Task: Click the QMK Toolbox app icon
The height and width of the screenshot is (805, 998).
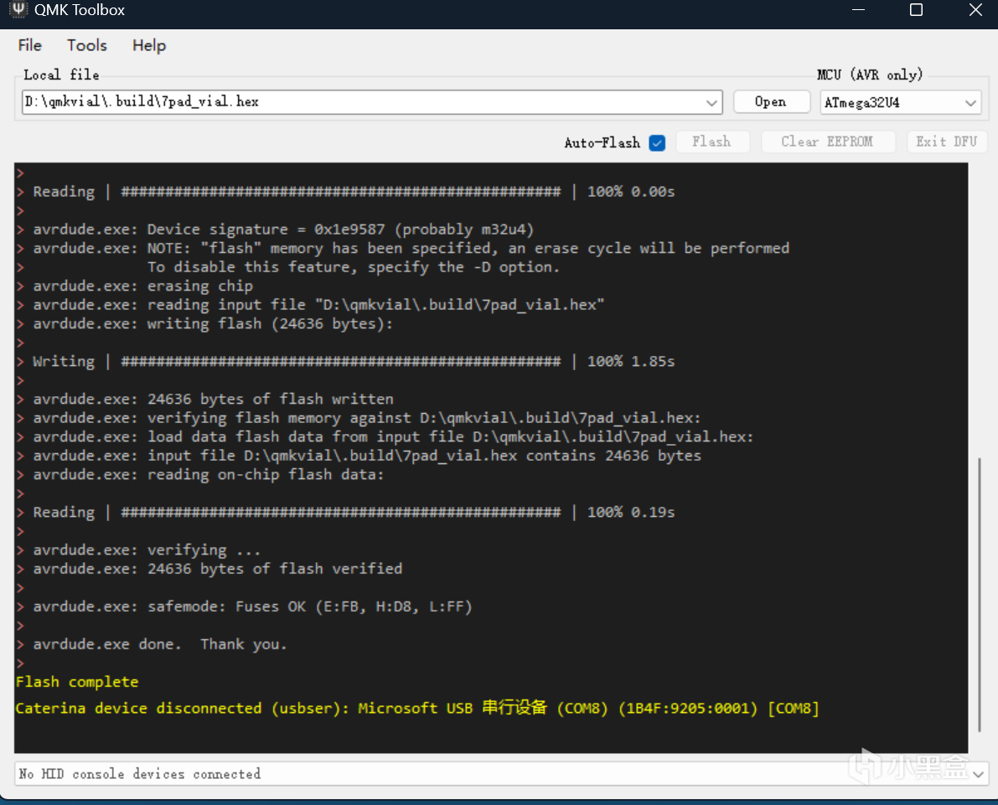Action: tap(18, 9)
